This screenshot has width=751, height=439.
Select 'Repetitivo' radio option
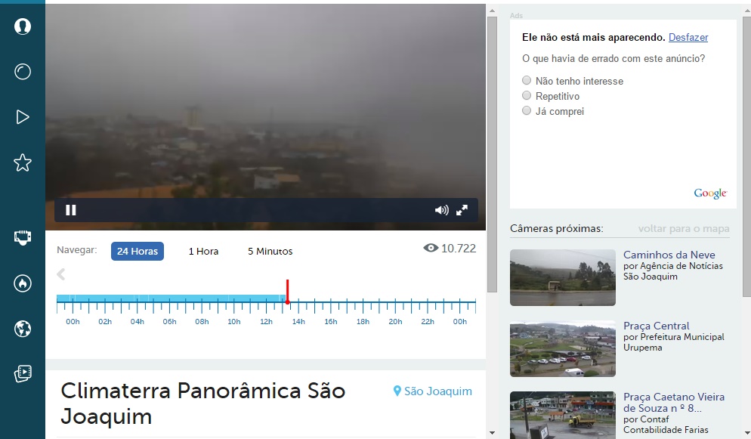click(527, 95)
